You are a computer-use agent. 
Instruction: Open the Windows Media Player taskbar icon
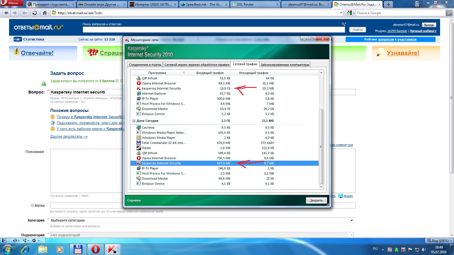tap(60, 250)
